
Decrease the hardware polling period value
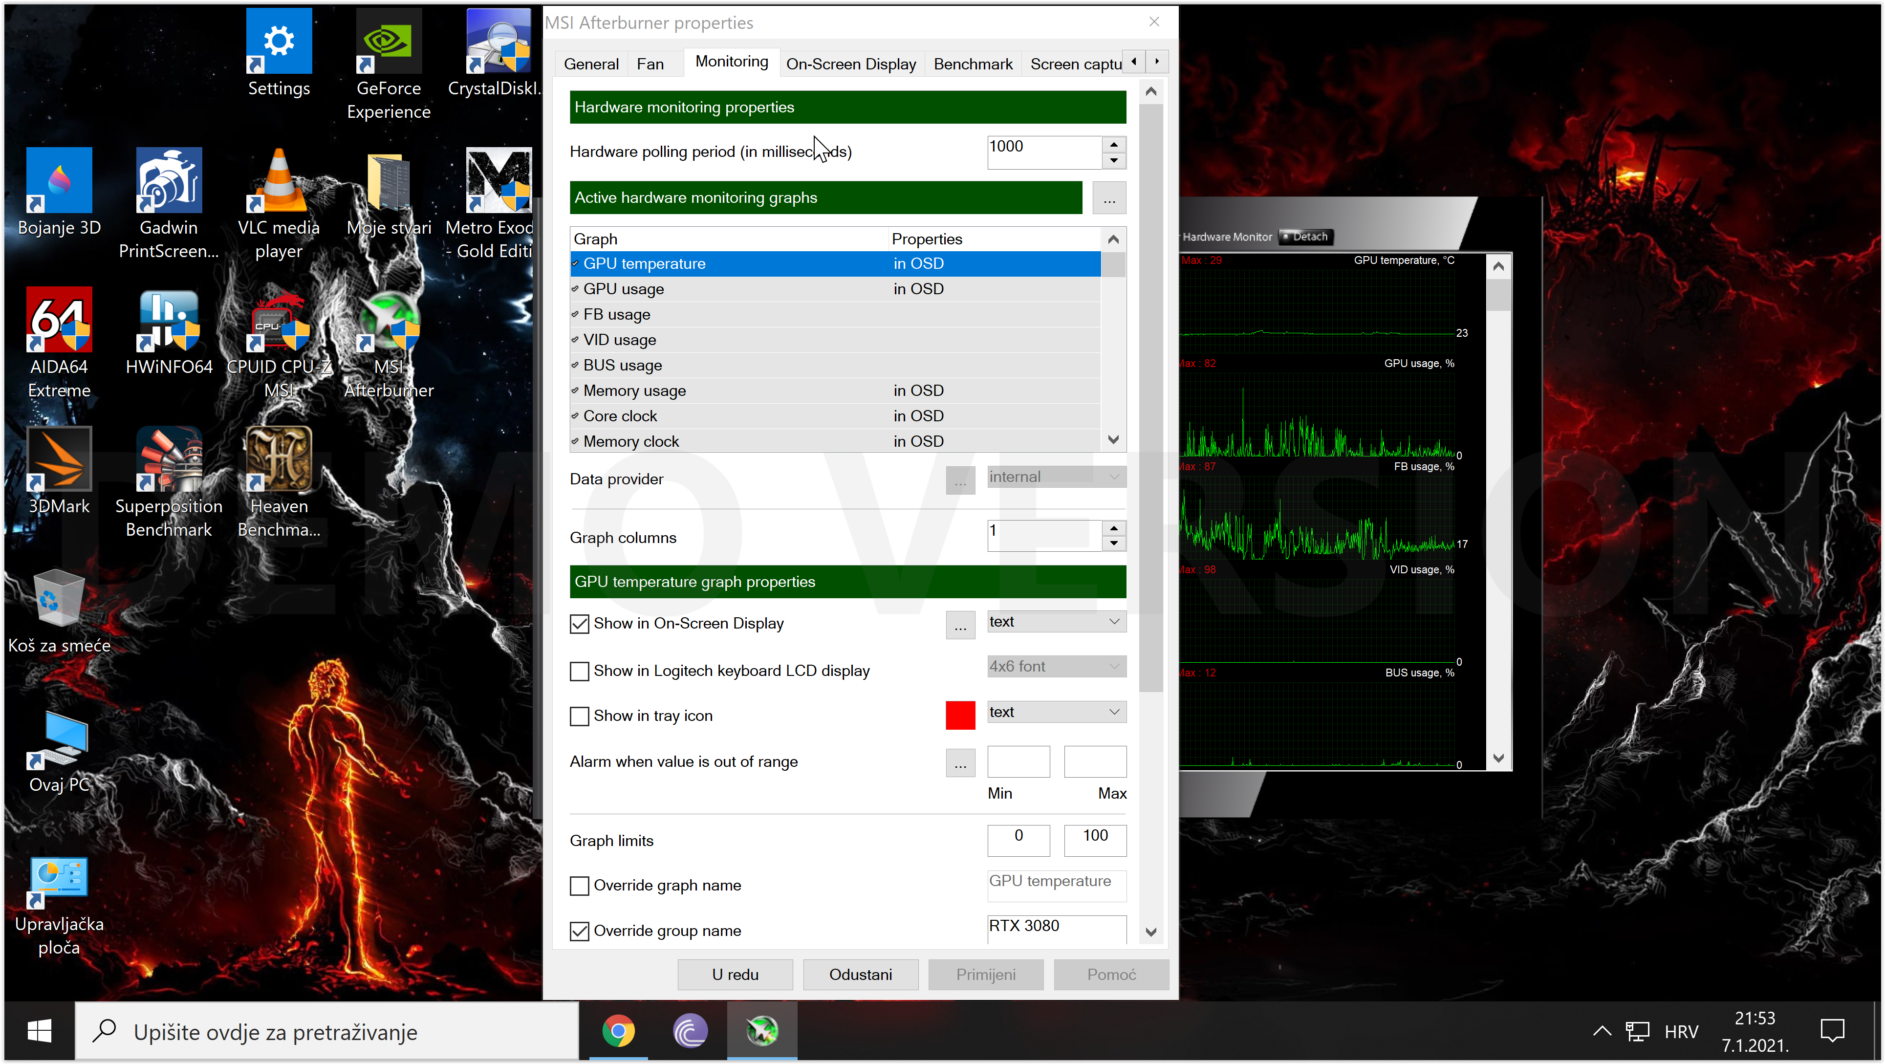tap(1114, 161)
